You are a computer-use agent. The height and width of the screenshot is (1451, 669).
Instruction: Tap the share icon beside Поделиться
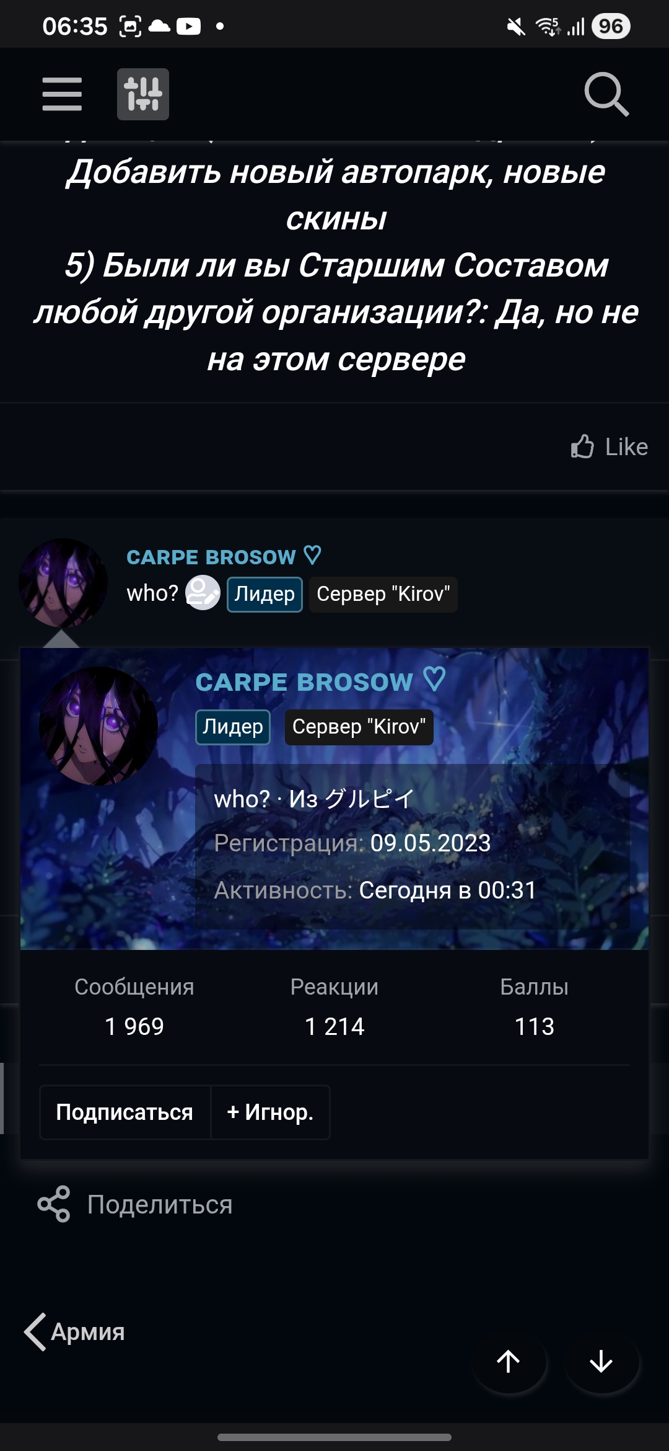pos(54,1204)
